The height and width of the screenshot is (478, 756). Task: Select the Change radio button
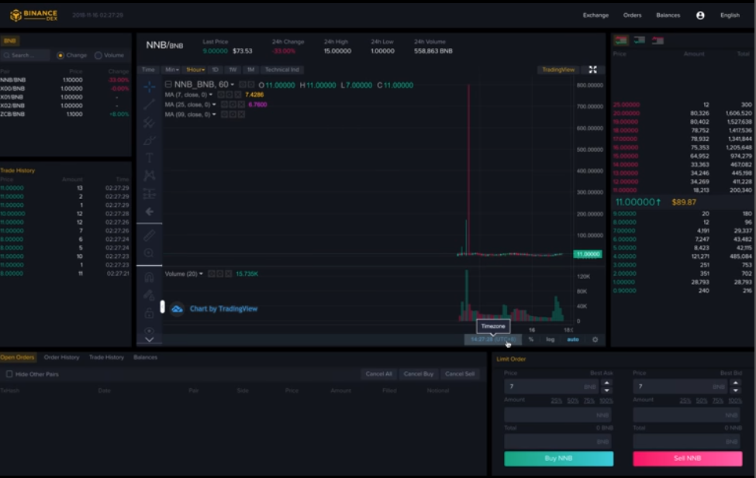tap(60, 56)
